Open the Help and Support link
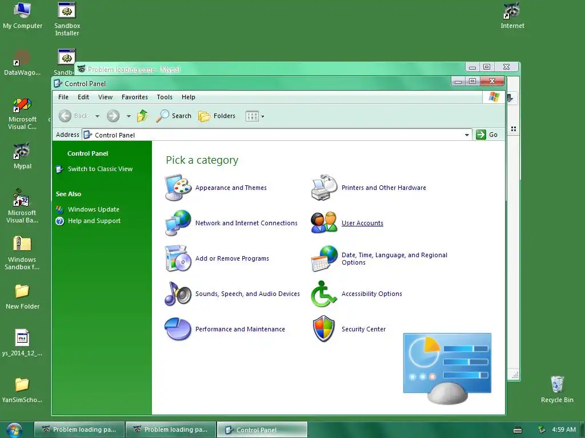 pyautogui.click(x=94, y=221)
